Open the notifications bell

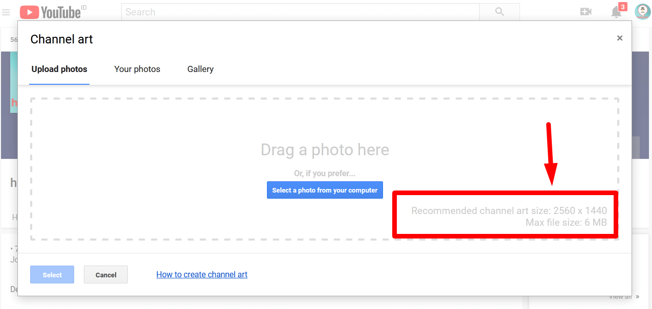616,12
